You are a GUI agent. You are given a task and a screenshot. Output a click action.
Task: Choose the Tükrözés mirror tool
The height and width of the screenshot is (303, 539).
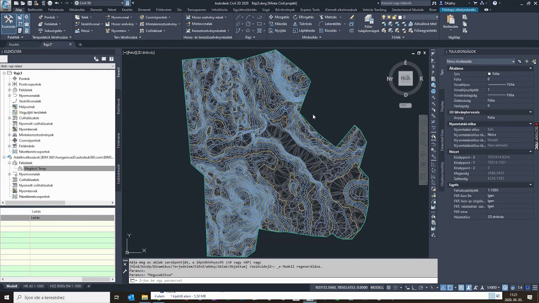click(x=303, y=24)
